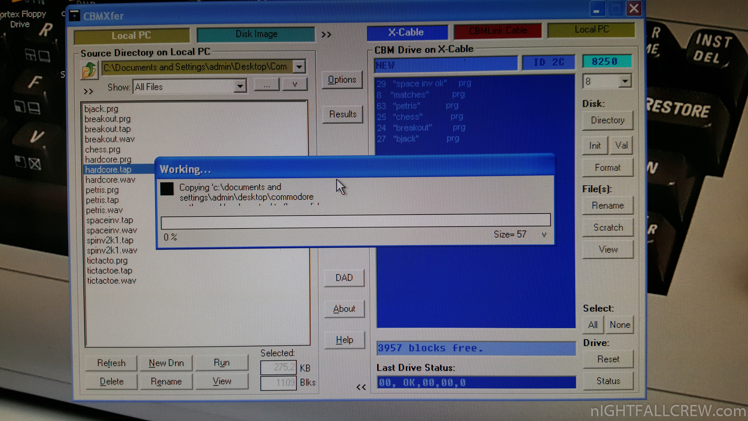Viewport: 748px width, 421px height.
Task: Click the copy progress bar
Action: point(356,220)
